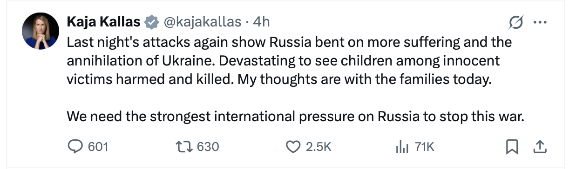583x169 pixels.
Task: Click the Grok explain-this-post icon
Action: point(516,22)
